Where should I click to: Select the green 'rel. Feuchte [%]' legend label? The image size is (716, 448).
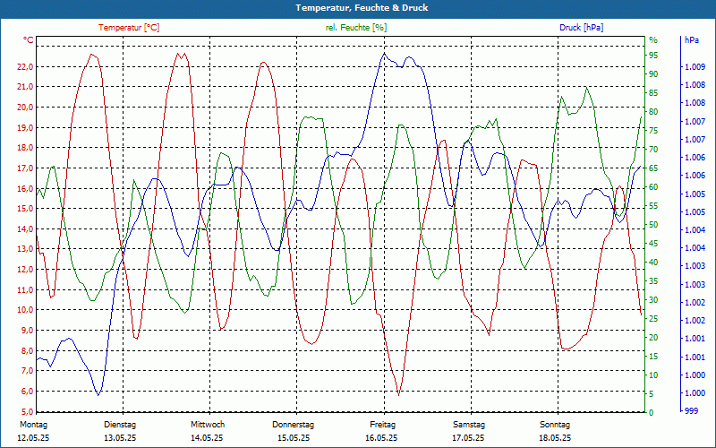pyautogui.click(x=356, y=28)
